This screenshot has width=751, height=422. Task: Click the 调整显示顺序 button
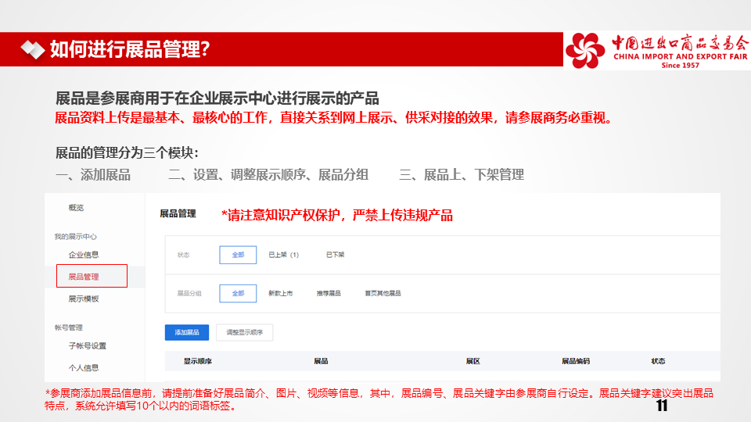point(244,332)
